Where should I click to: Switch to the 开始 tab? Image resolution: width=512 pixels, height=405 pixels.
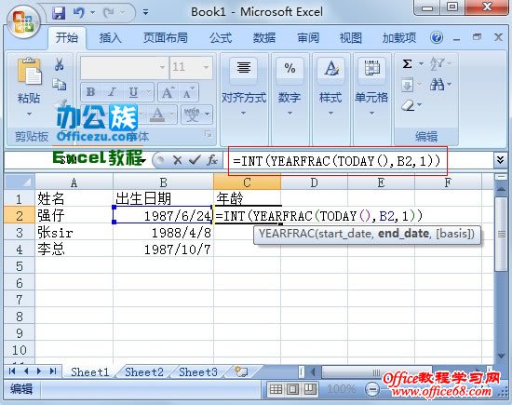coord(67,38)
